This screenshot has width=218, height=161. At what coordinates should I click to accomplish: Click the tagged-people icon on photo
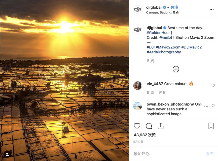7,154
